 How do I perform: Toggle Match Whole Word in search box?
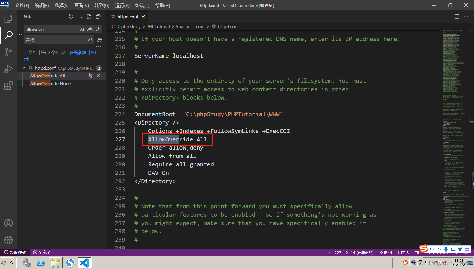[90, 29]
